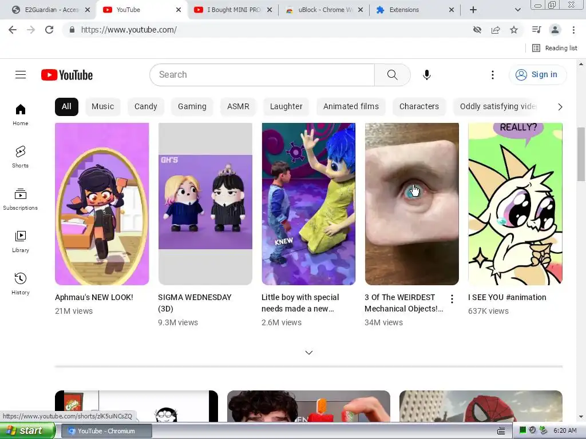Close the uBlock Chrome Web Store tab
Viewport: 586px width, 439px height.
[361, 10]
